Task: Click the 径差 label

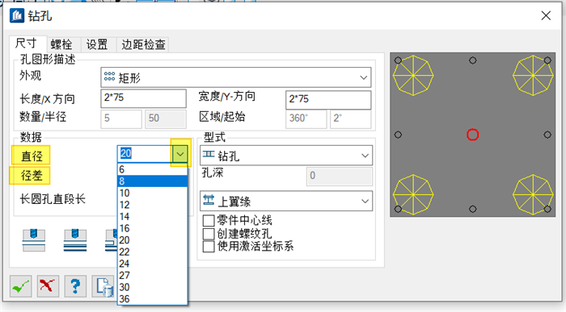Action: click(x=32, y=176)
